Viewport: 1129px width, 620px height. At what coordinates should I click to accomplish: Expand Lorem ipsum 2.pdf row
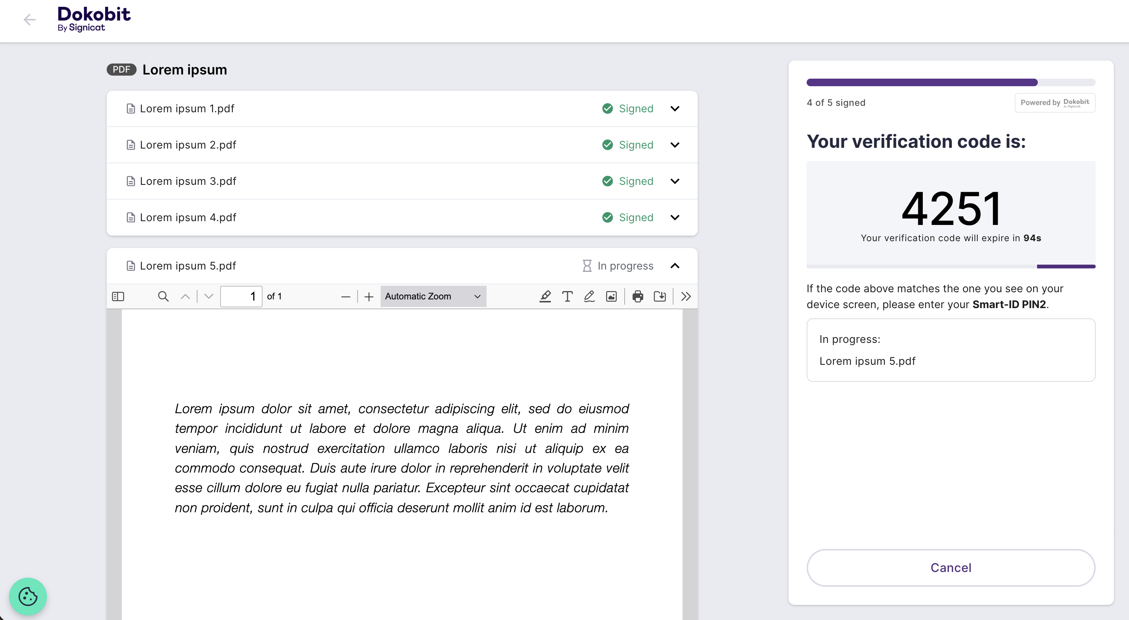(675, 145)
